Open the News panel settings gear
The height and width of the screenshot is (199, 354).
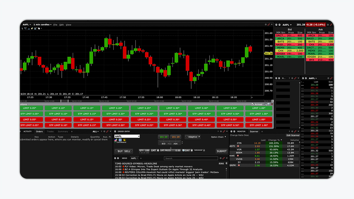pos(221,158)
